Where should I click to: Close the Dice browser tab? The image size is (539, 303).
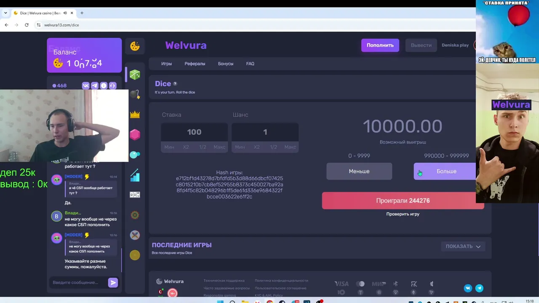tap(72, 13)
